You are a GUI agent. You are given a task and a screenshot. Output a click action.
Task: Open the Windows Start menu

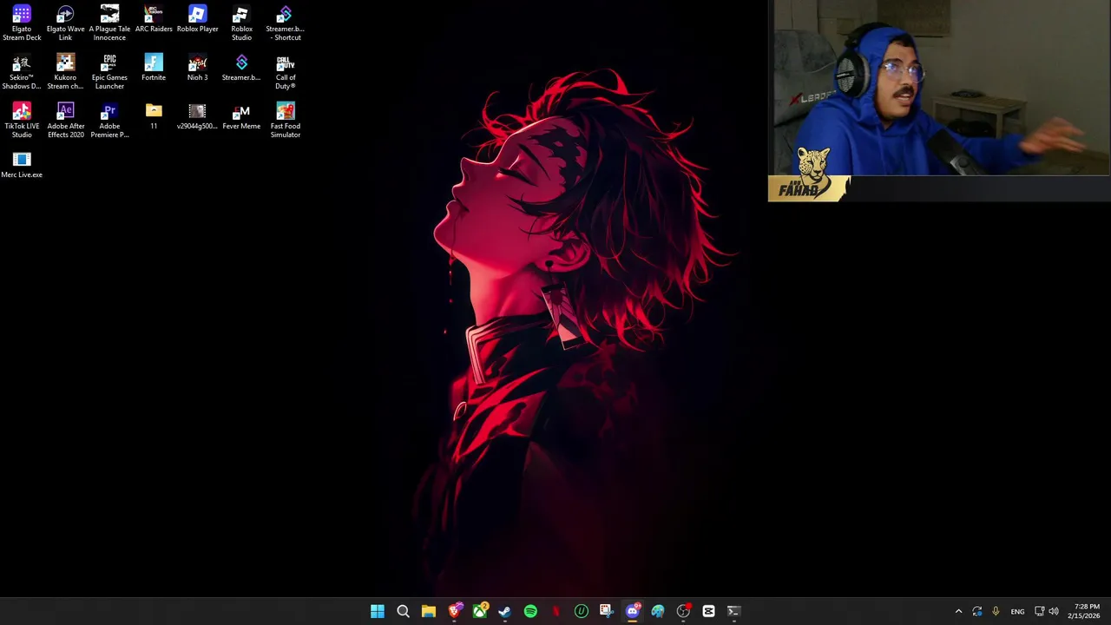tap(378, 611)
